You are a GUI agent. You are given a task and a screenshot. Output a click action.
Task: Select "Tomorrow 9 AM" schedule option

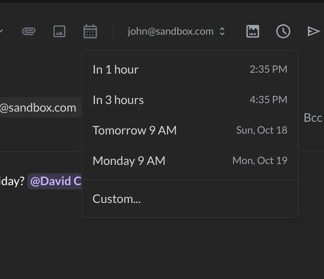click(x=190, y=130)
